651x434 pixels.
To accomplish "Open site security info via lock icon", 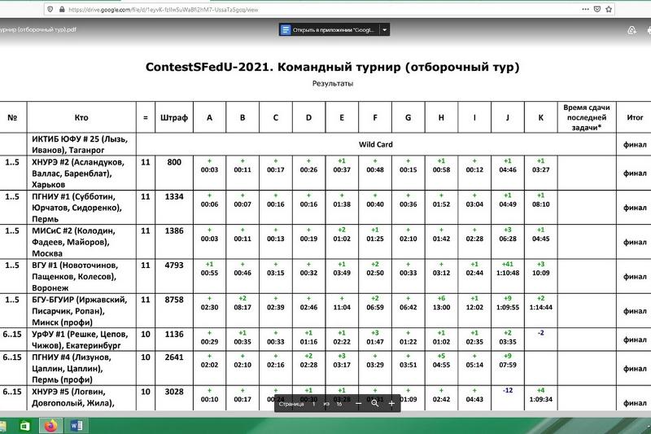I will tap(62, 10).
